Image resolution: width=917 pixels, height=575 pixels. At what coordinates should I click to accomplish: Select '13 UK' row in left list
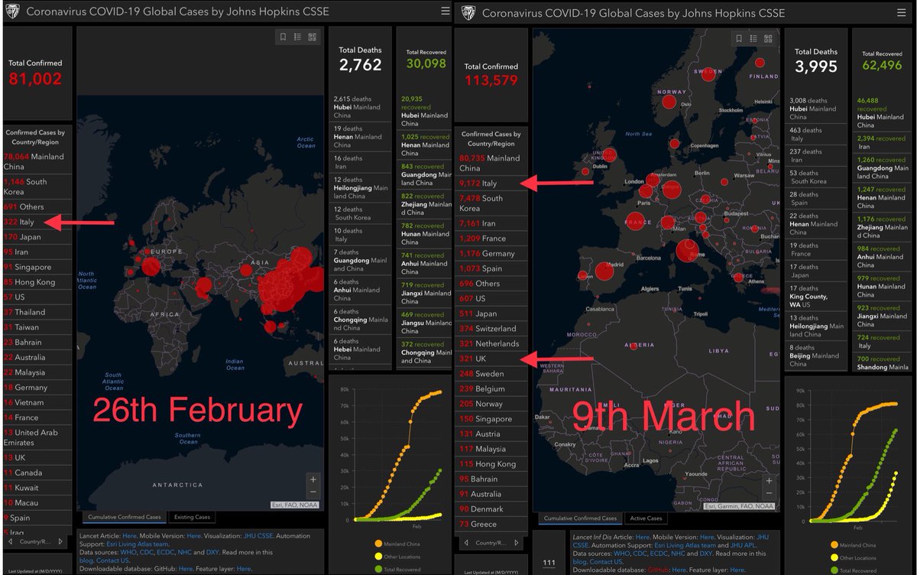[x=37, y=457]
